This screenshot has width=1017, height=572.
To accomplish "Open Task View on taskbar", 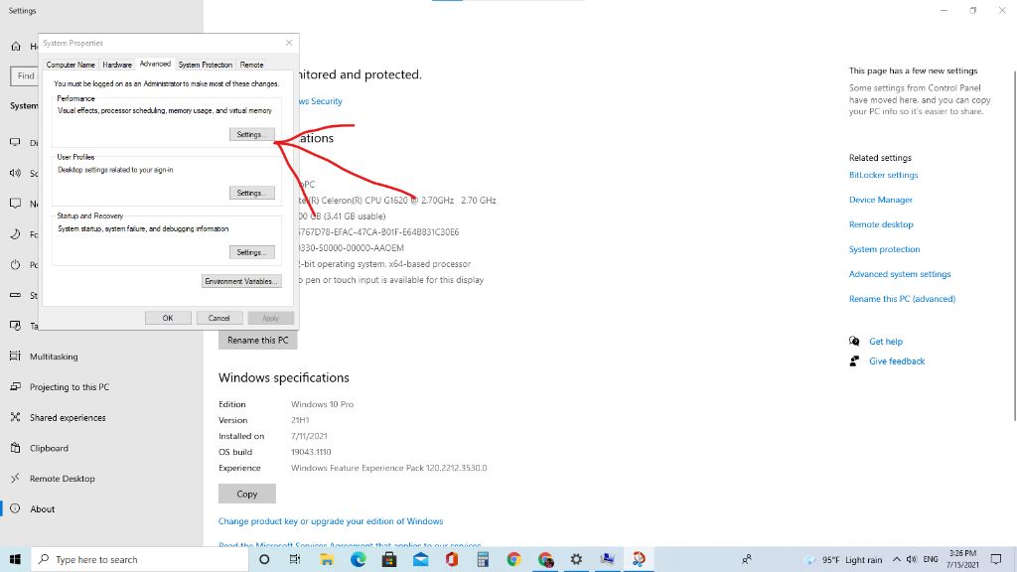I will (295, 559).
